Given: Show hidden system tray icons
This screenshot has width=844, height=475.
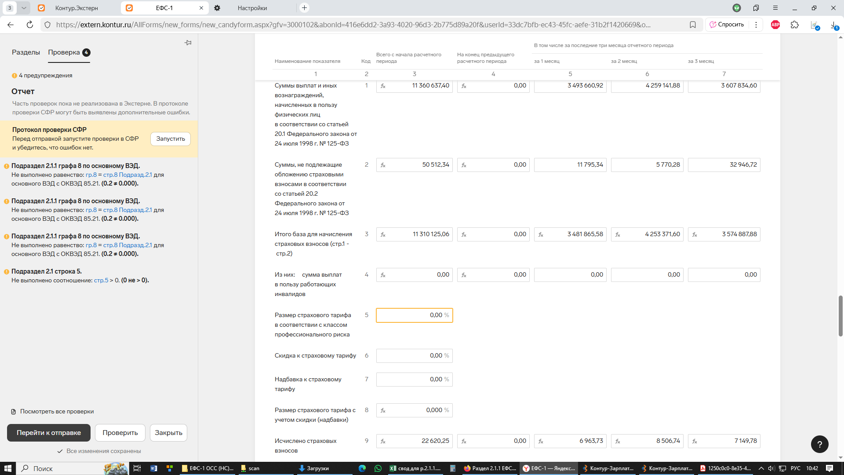Looking at the screenshot, I should click(x=761, y=468).
